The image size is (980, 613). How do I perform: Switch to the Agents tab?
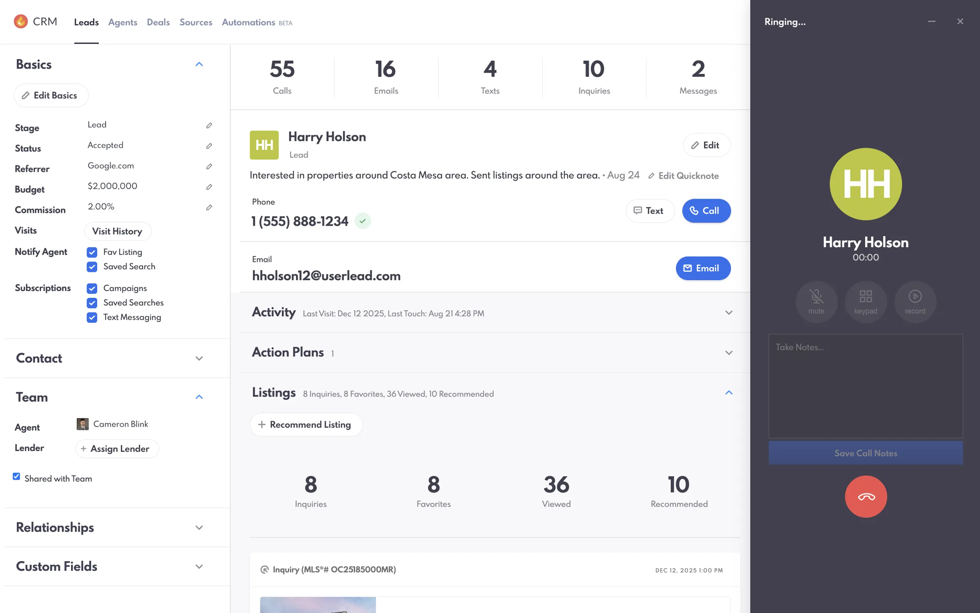point(122,22)
